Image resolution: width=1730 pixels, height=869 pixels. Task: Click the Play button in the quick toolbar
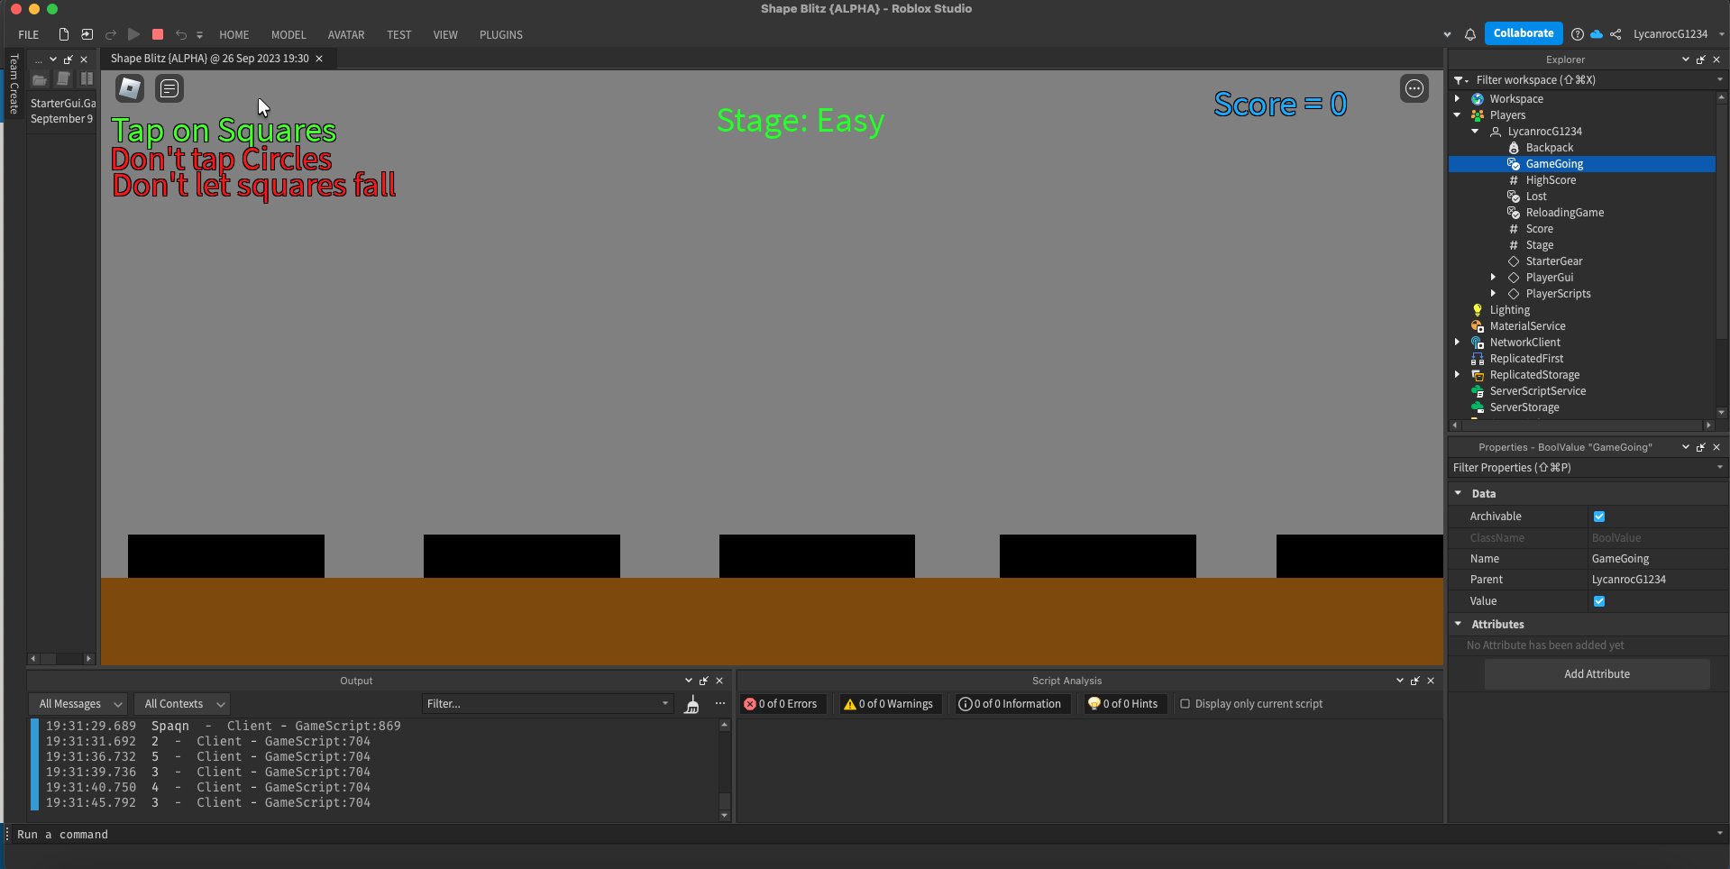(x=133, y=34)
